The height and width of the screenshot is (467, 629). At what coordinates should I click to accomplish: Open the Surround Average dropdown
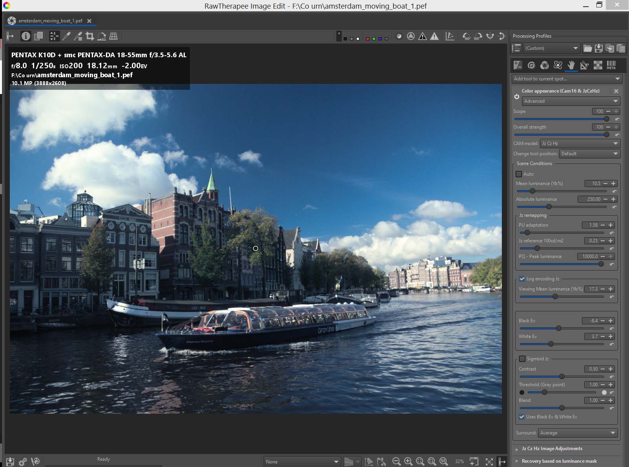[578, 433]
